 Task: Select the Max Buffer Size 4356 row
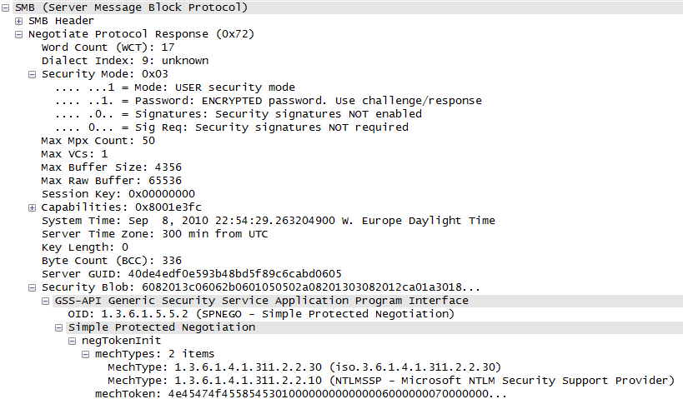point(112,167)
